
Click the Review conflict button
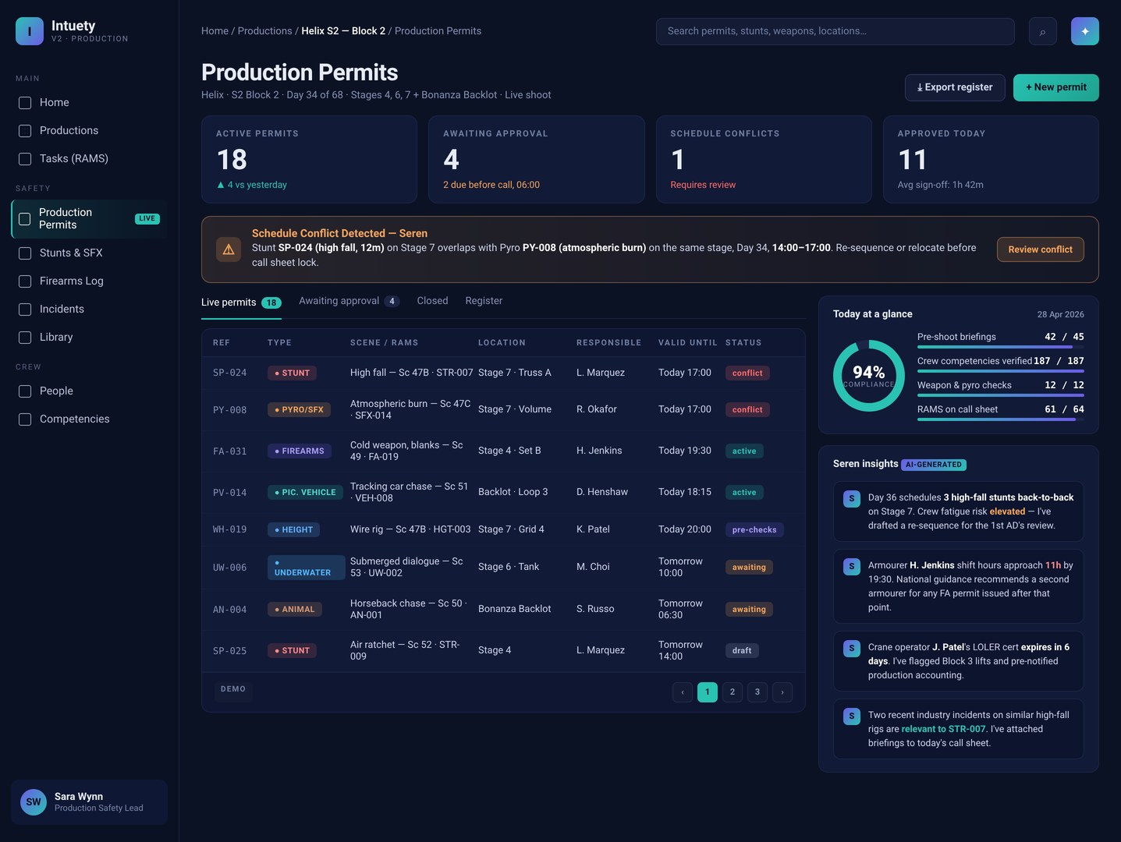[1040, 249]
